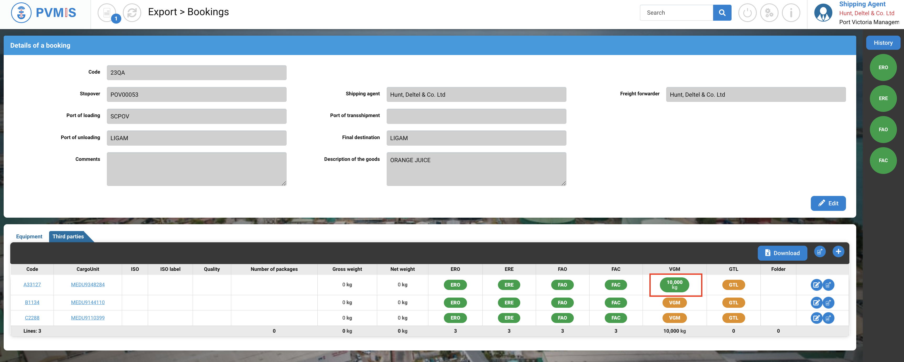Screen dimensions: 904x362
Task: Edit row A33127 with pencil icon
Action: [816, 285]
